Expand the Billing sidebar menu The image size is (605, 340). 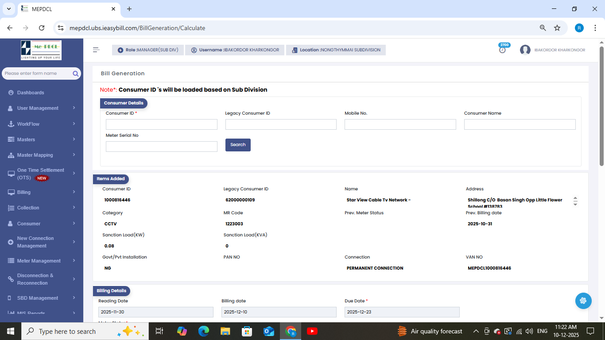41,192
